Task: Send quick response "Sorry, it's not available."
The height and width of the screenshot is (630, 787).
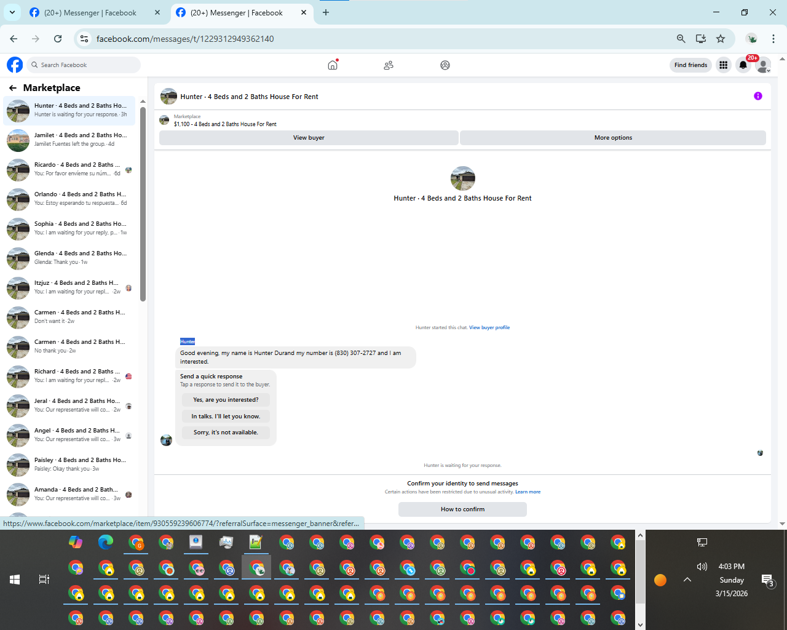Action: point(226,433)
